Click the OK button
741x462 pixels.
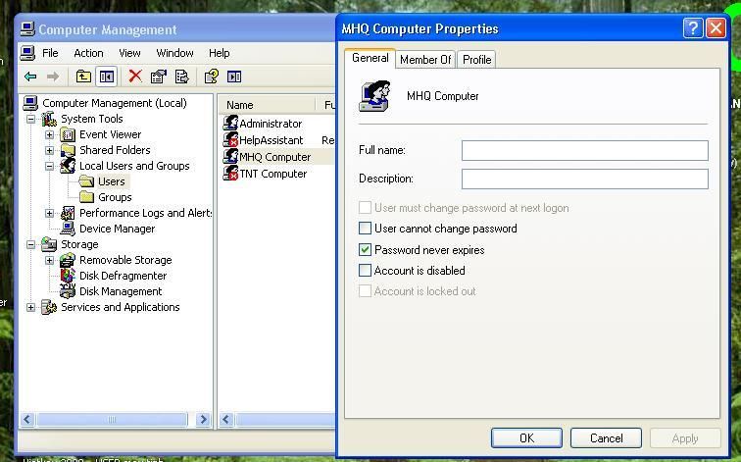click(x=526, y=438)
